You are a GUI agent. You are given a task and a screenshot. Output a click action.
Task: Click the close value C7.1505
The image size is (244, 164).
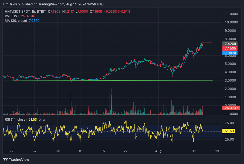96,12
